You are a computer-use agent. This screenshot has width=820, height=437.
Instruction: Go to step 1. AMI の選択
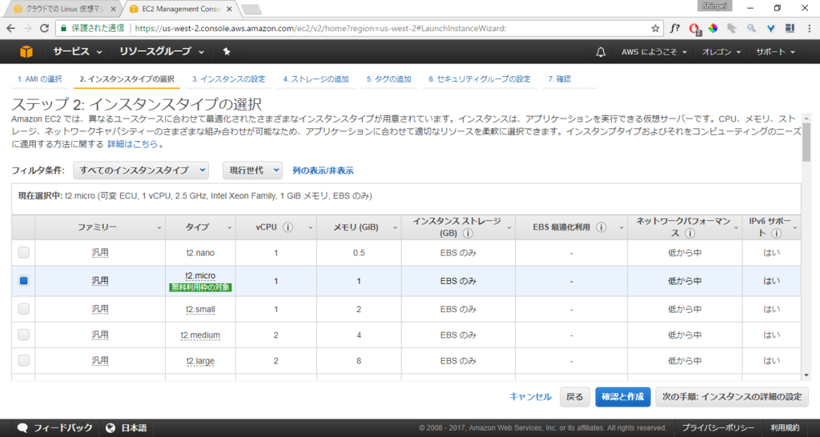(x=40, y=79)
